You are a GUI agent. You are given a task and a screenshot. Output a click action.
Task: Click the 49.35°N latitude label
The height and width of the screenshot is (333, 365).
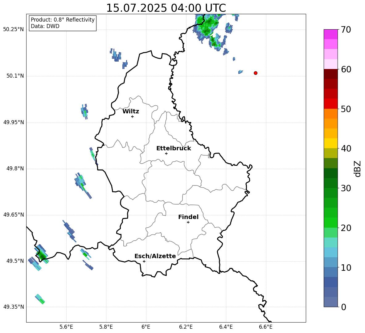pyautogui.click(x=13, y=307)
